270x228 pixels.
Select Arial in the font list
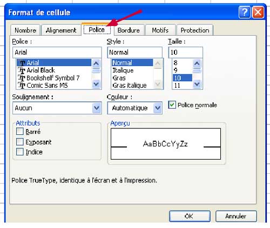(x=54, y=63)
